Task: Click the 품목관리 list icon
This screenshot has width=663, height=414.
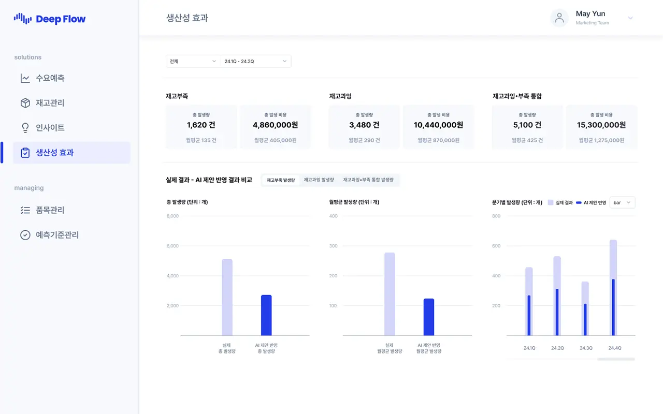Action: (x=25, y=210)
